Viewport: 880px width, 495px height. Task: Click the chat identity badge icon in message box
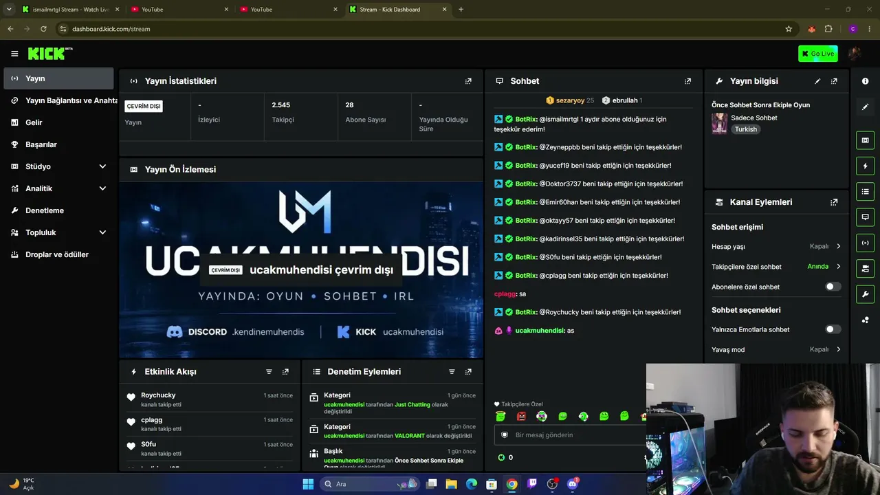pos(505,435)
